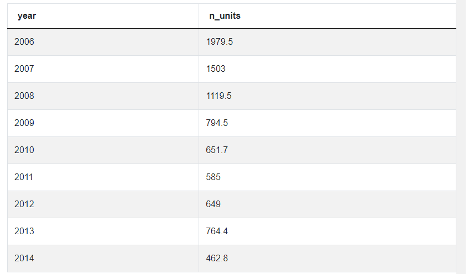Click the 794.5 units cell
Image resolution: width=474 pixels, height=274 pixels.
tap(327, 123)
